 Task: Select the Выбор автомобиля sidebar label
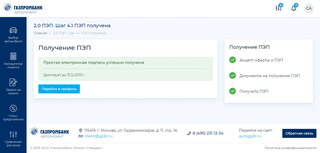pos(13,40)
